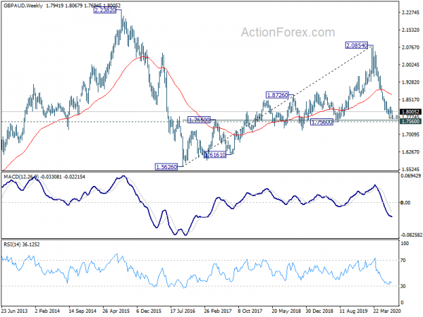Click the 1.56260 bottom price label

point(166,167)
